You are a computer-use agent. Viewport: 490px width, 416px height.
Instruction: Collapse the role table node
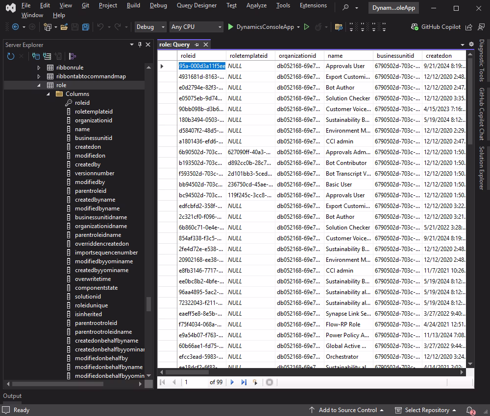point(39,85)
